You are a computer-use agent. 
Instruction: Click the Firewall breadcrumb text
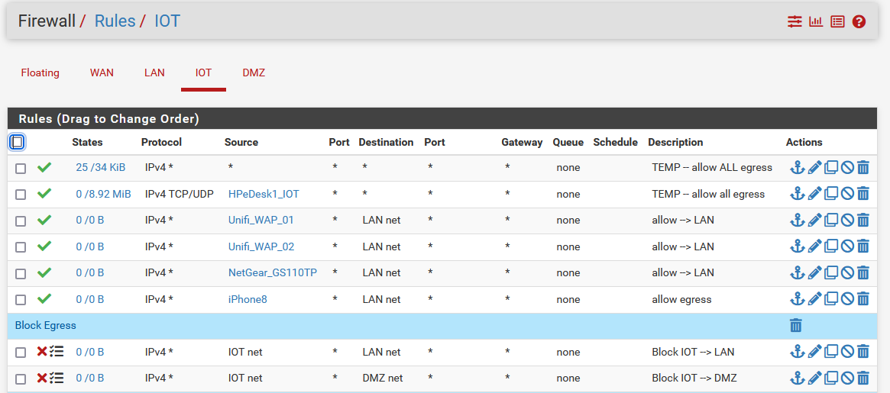pos(47,21)
